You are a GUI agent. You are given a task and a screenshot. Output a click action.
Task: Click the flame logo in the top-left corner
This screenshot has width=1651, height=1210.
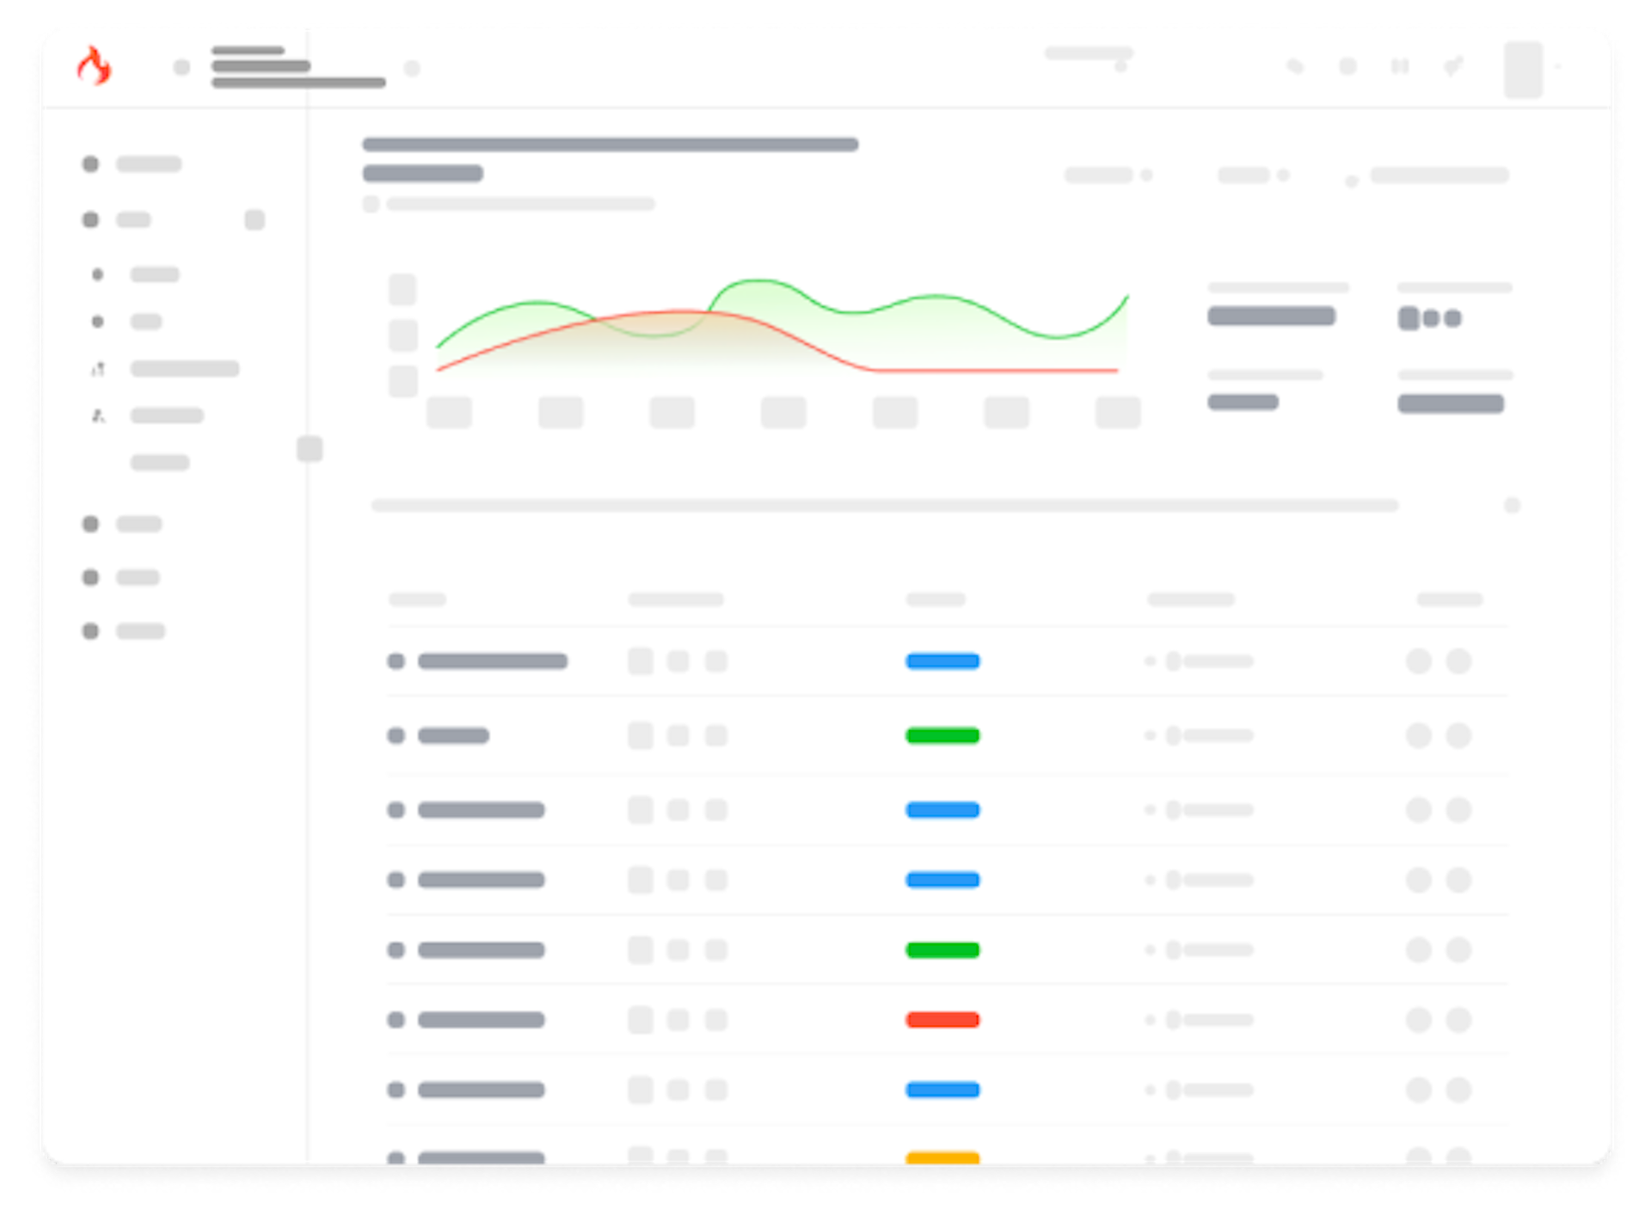(95, 67)
